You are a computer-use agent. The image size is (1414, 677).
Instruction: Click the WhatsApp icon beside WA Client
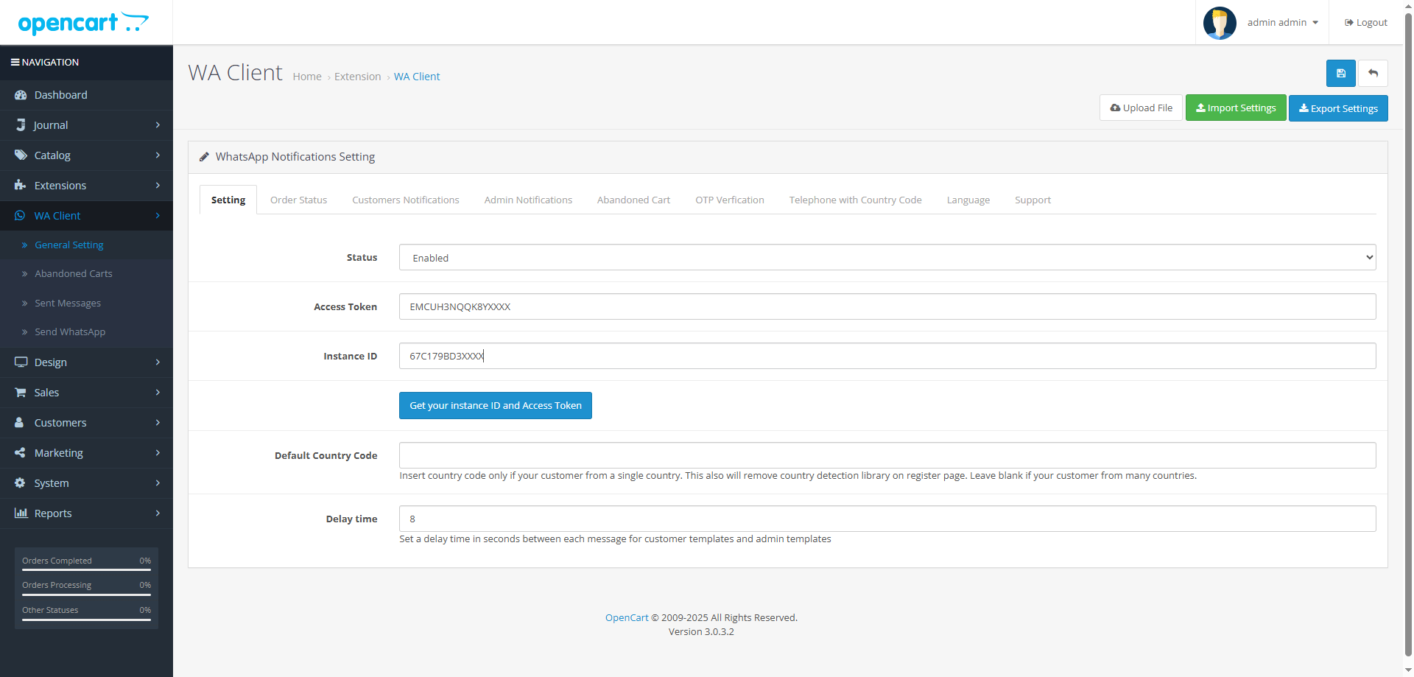[x=21, y=216]
